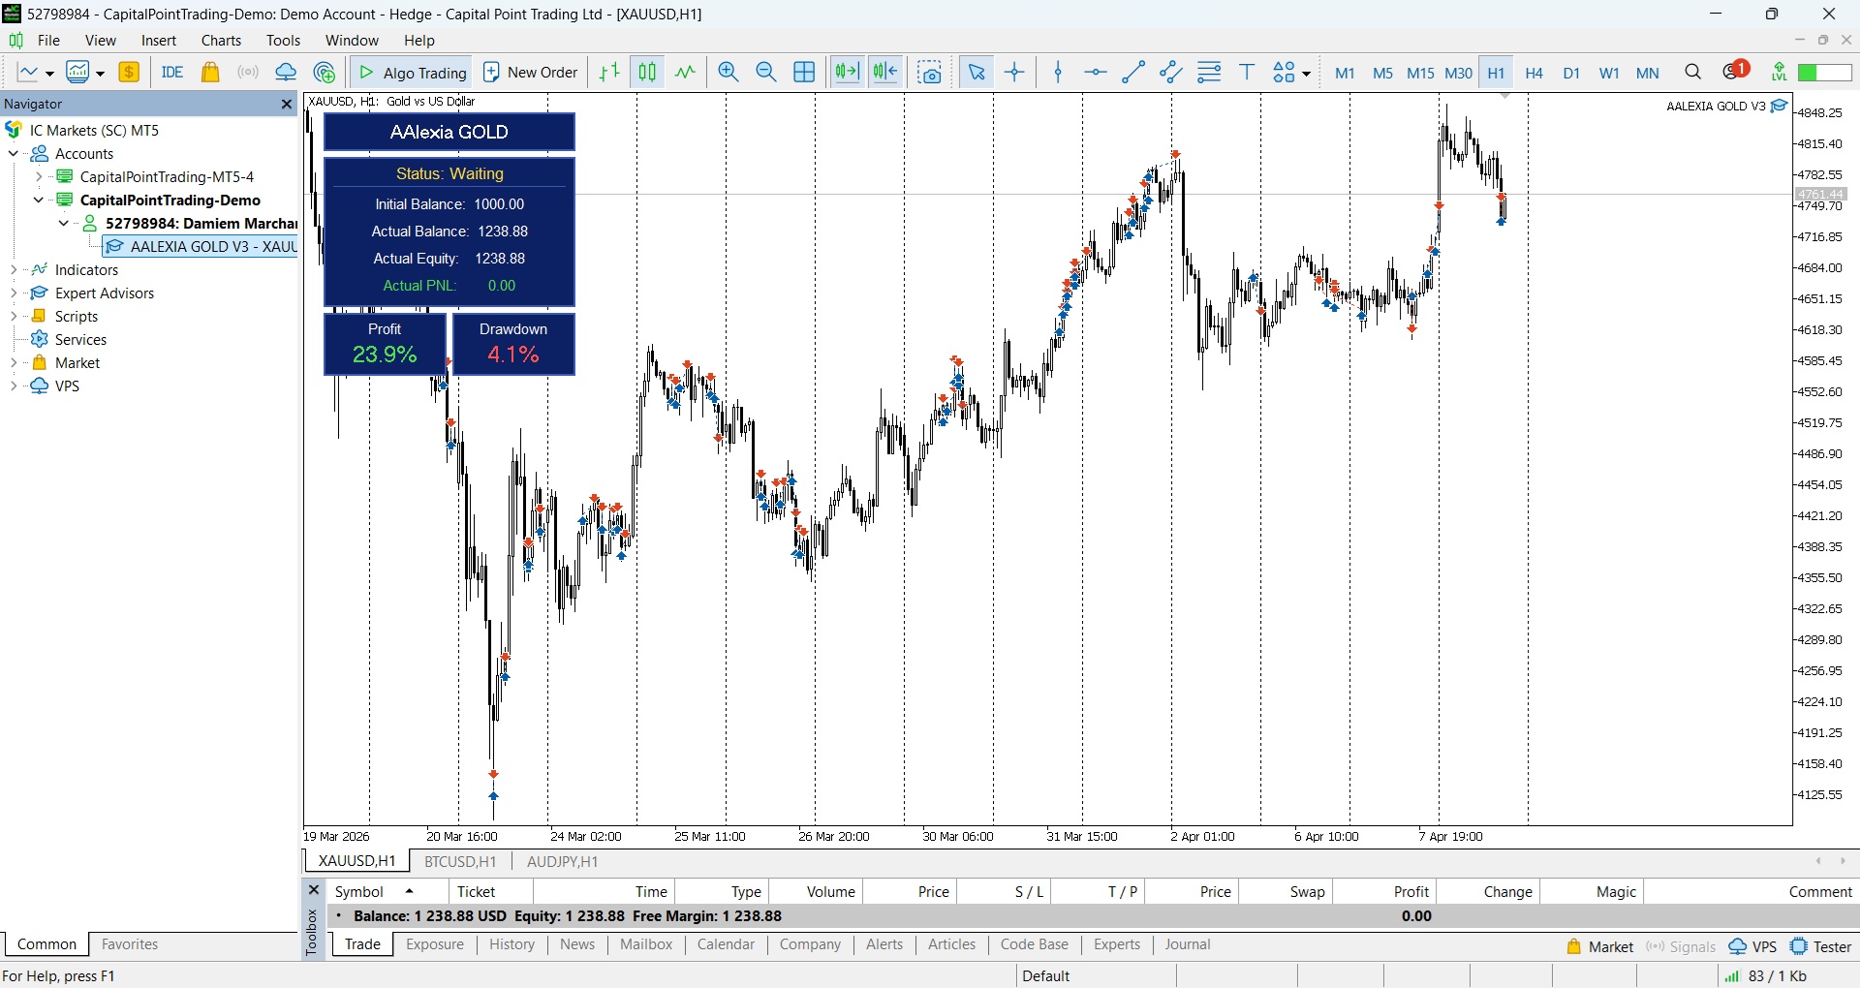The height and width of the screenshot is (988, 1860).
Task: Expand the Expert Advisors tree node
Action: (14, 293)
